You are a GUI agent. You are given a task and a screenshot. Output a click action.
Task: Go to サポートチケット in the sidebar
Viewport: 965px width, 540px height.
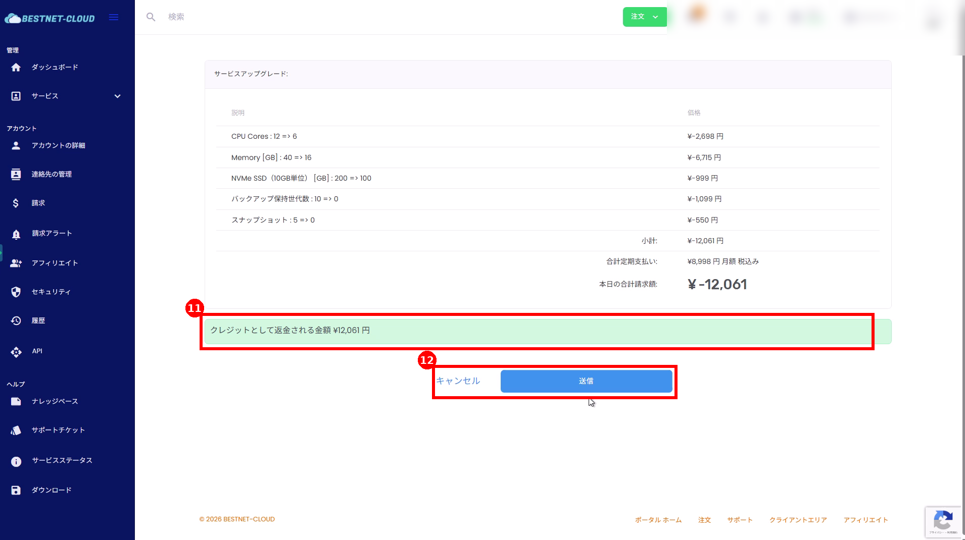[58, 430]
